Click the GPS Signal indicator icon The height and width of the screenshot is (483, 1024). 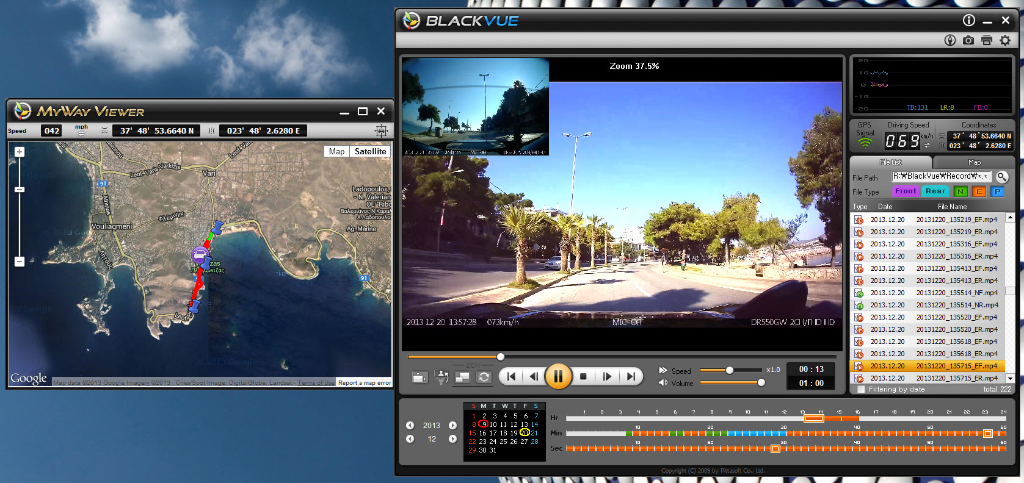[x=865, y=143]
